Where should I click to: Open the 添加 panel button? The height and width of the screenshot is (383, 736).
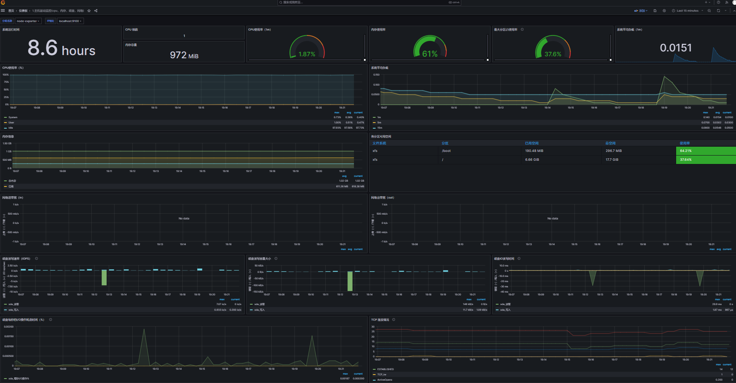click(x=641, y=11)
